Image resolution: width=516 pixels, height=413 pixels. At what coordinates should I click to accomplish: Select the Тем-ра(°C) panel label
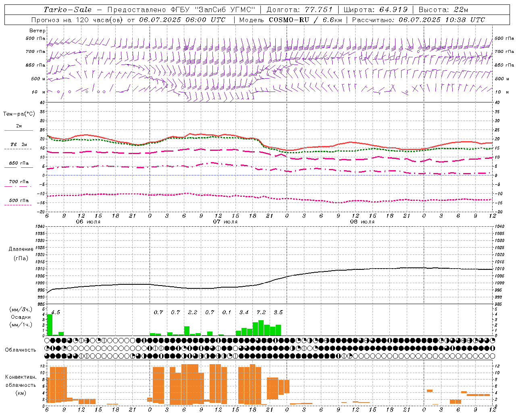click(19, 114)
